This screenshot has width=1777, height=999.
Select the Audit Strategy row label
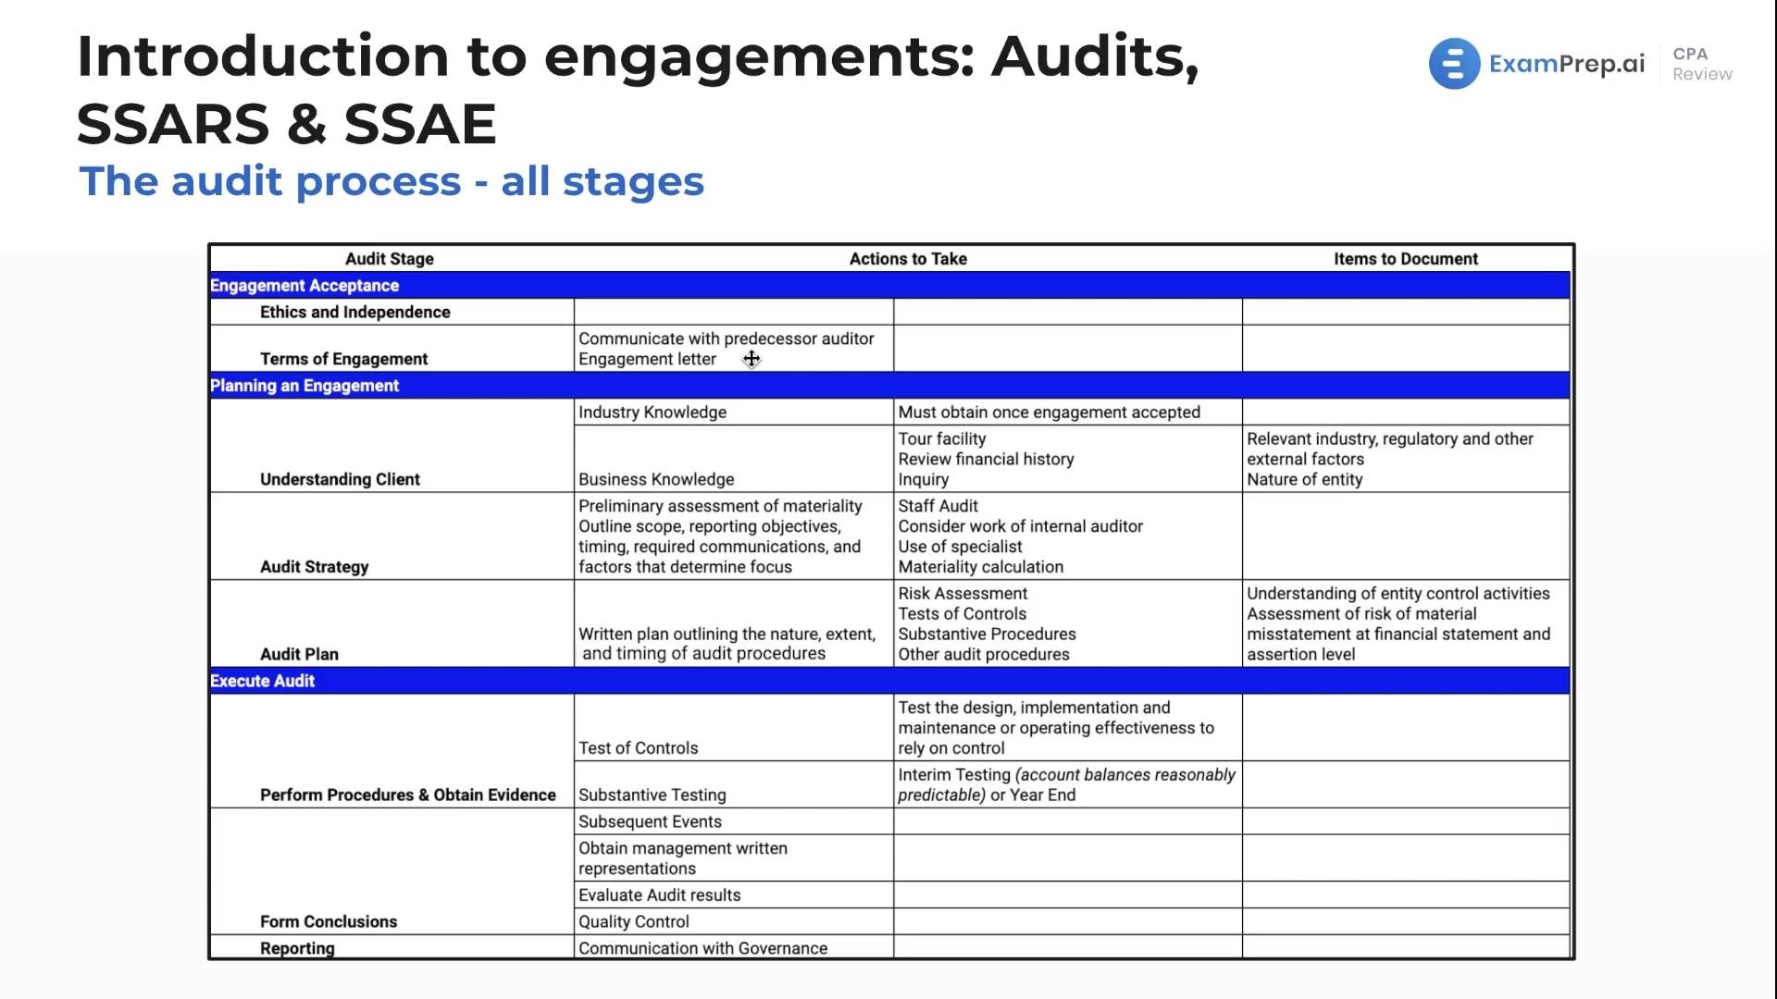[x=314, y=567]
